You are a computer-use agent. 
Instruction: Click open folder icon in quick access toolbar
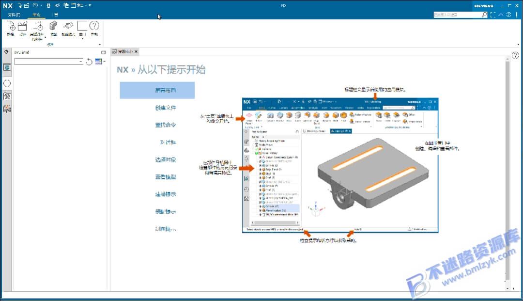point(27,5)
